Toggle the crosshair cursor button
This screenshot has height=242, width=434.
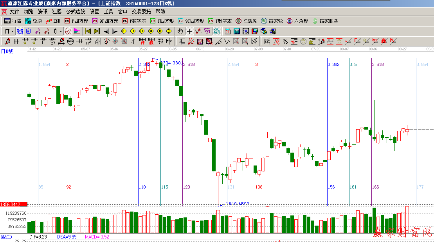[x=189, y=31]
